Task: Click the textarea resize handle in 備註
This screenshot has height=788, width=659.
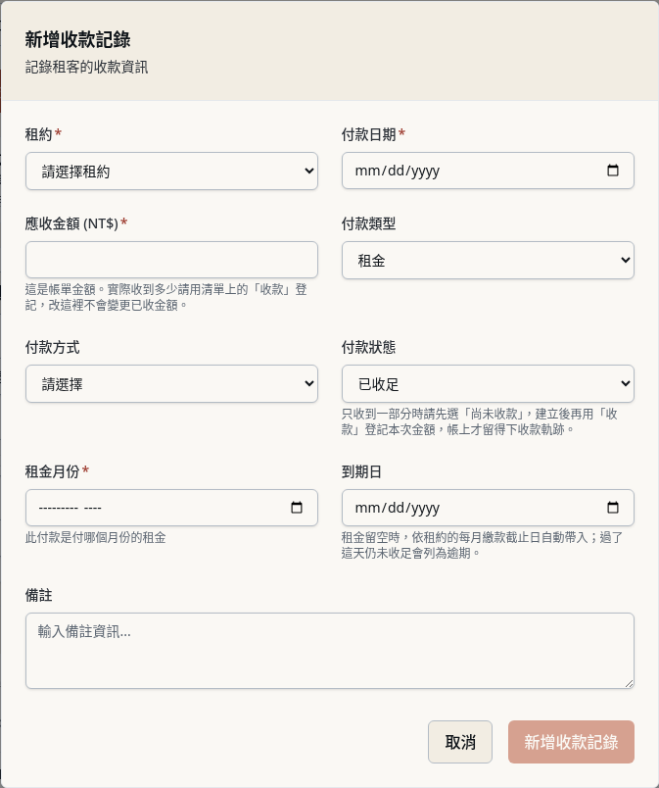Action: point(630,683)
